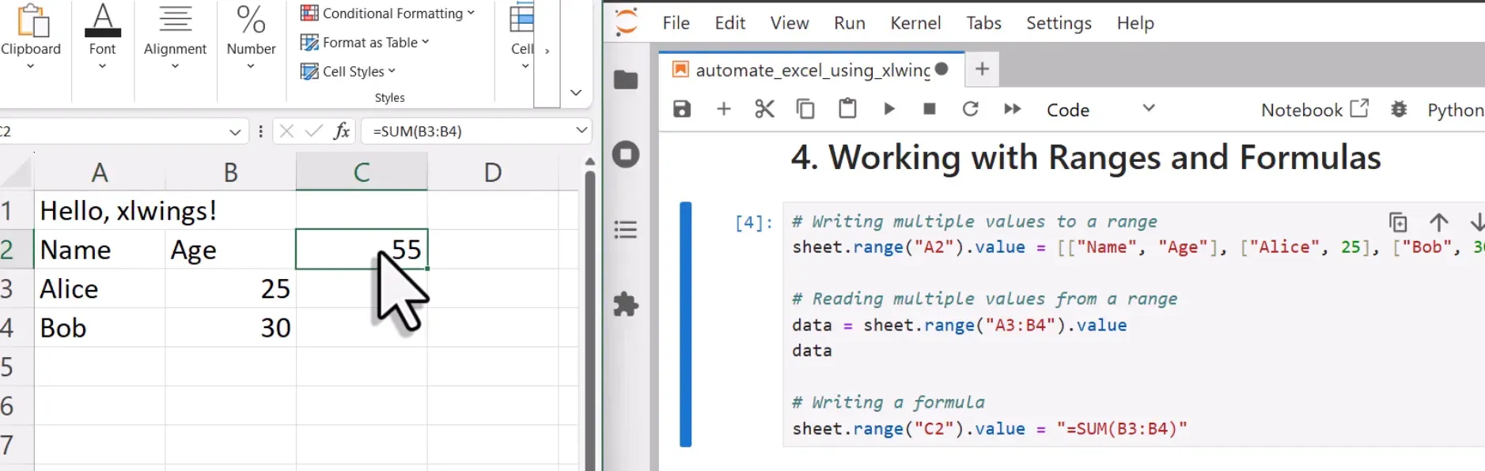Open the Number format group
1485x471 pixels.
click(x=251, y=36)
